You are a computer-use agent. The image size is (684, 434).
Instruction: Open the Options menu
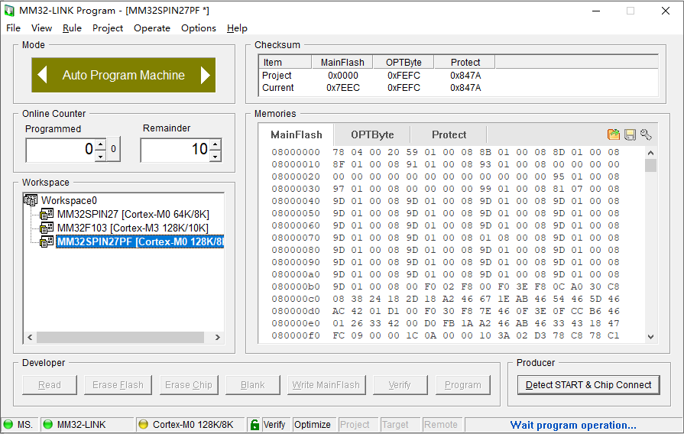199,28
